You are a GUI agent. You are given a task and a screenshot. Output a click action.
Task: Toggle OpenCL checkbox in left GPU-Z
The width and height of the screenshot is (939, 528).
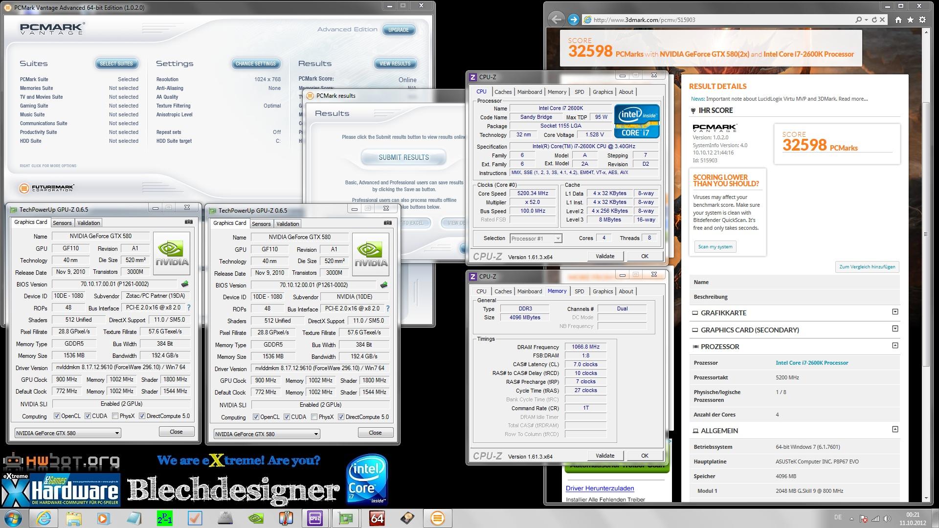pos(57,416)
